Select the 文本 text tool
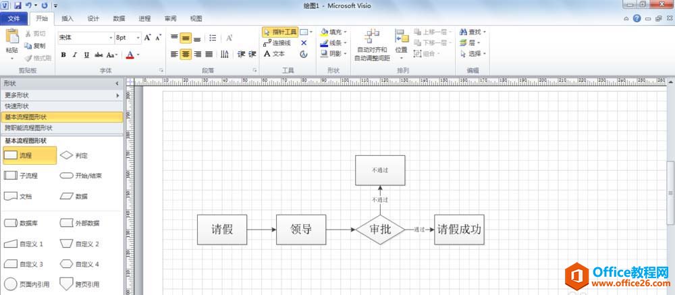Image resolution: width=675 pixels, height=295 pixels. 274,54
